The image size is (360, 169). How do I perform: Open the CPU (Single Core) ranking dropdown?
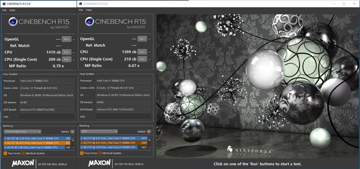pos(22,131)
